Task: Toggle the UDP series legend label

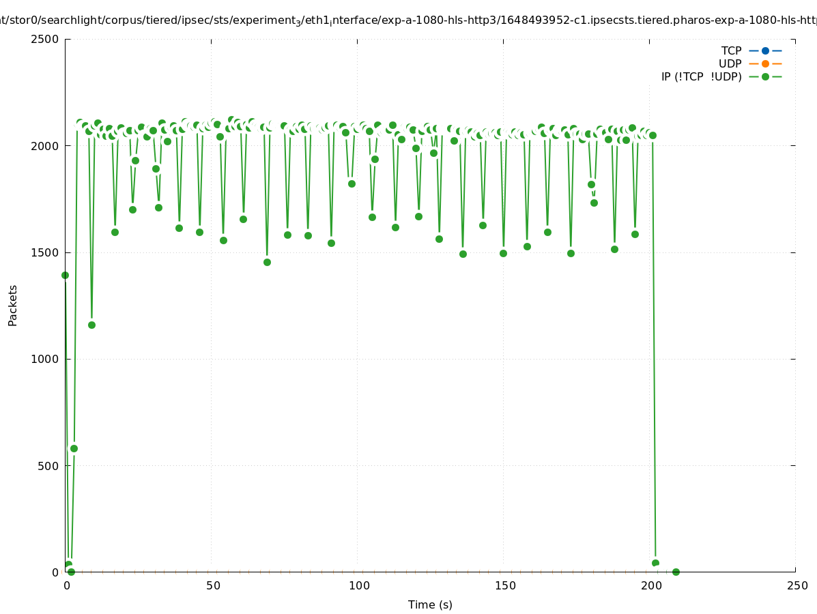Action: coord(730,63)
